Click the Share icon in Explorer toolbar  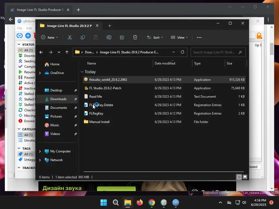pos(122,37)
